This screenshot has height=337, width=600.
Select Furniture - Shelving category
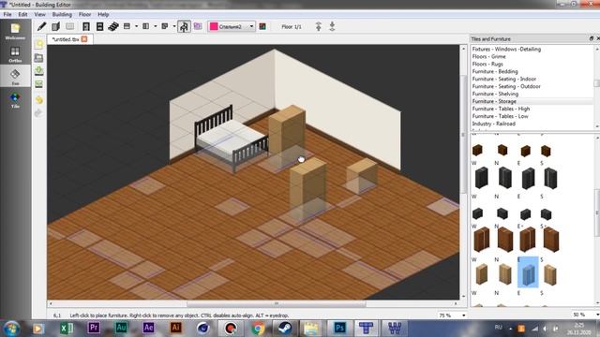495,94
